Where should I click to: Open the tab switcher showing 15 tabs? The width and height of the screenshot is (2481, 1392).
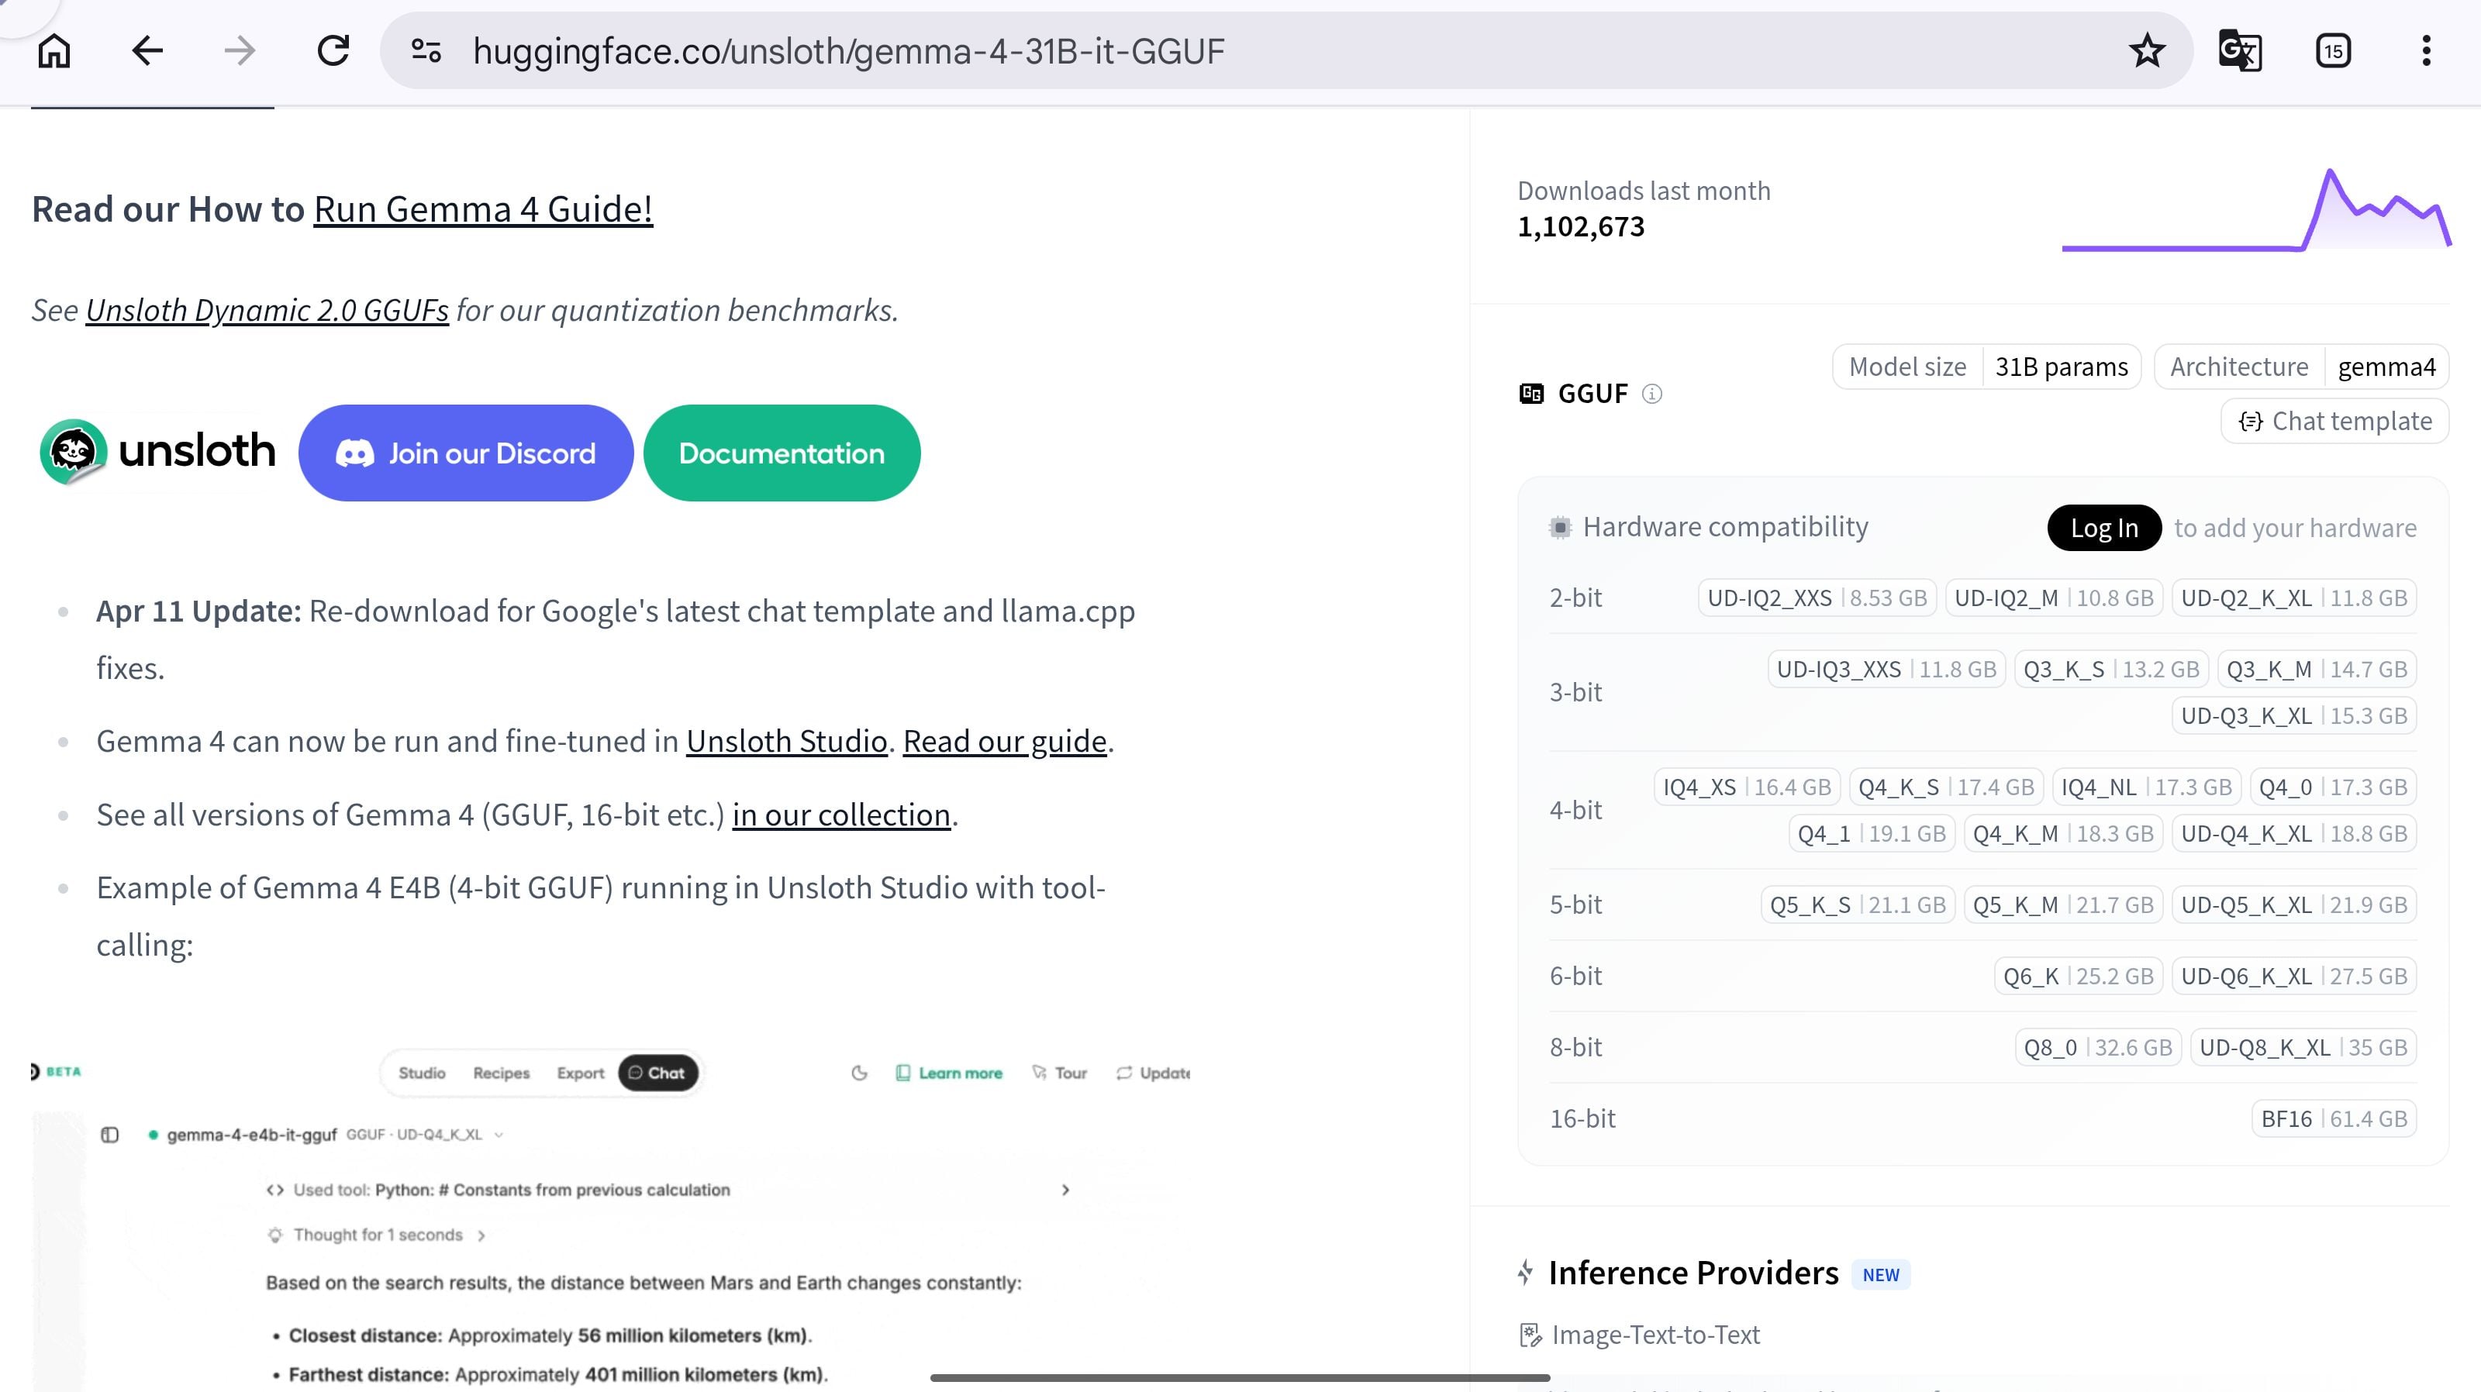(x=2333, y=50)
